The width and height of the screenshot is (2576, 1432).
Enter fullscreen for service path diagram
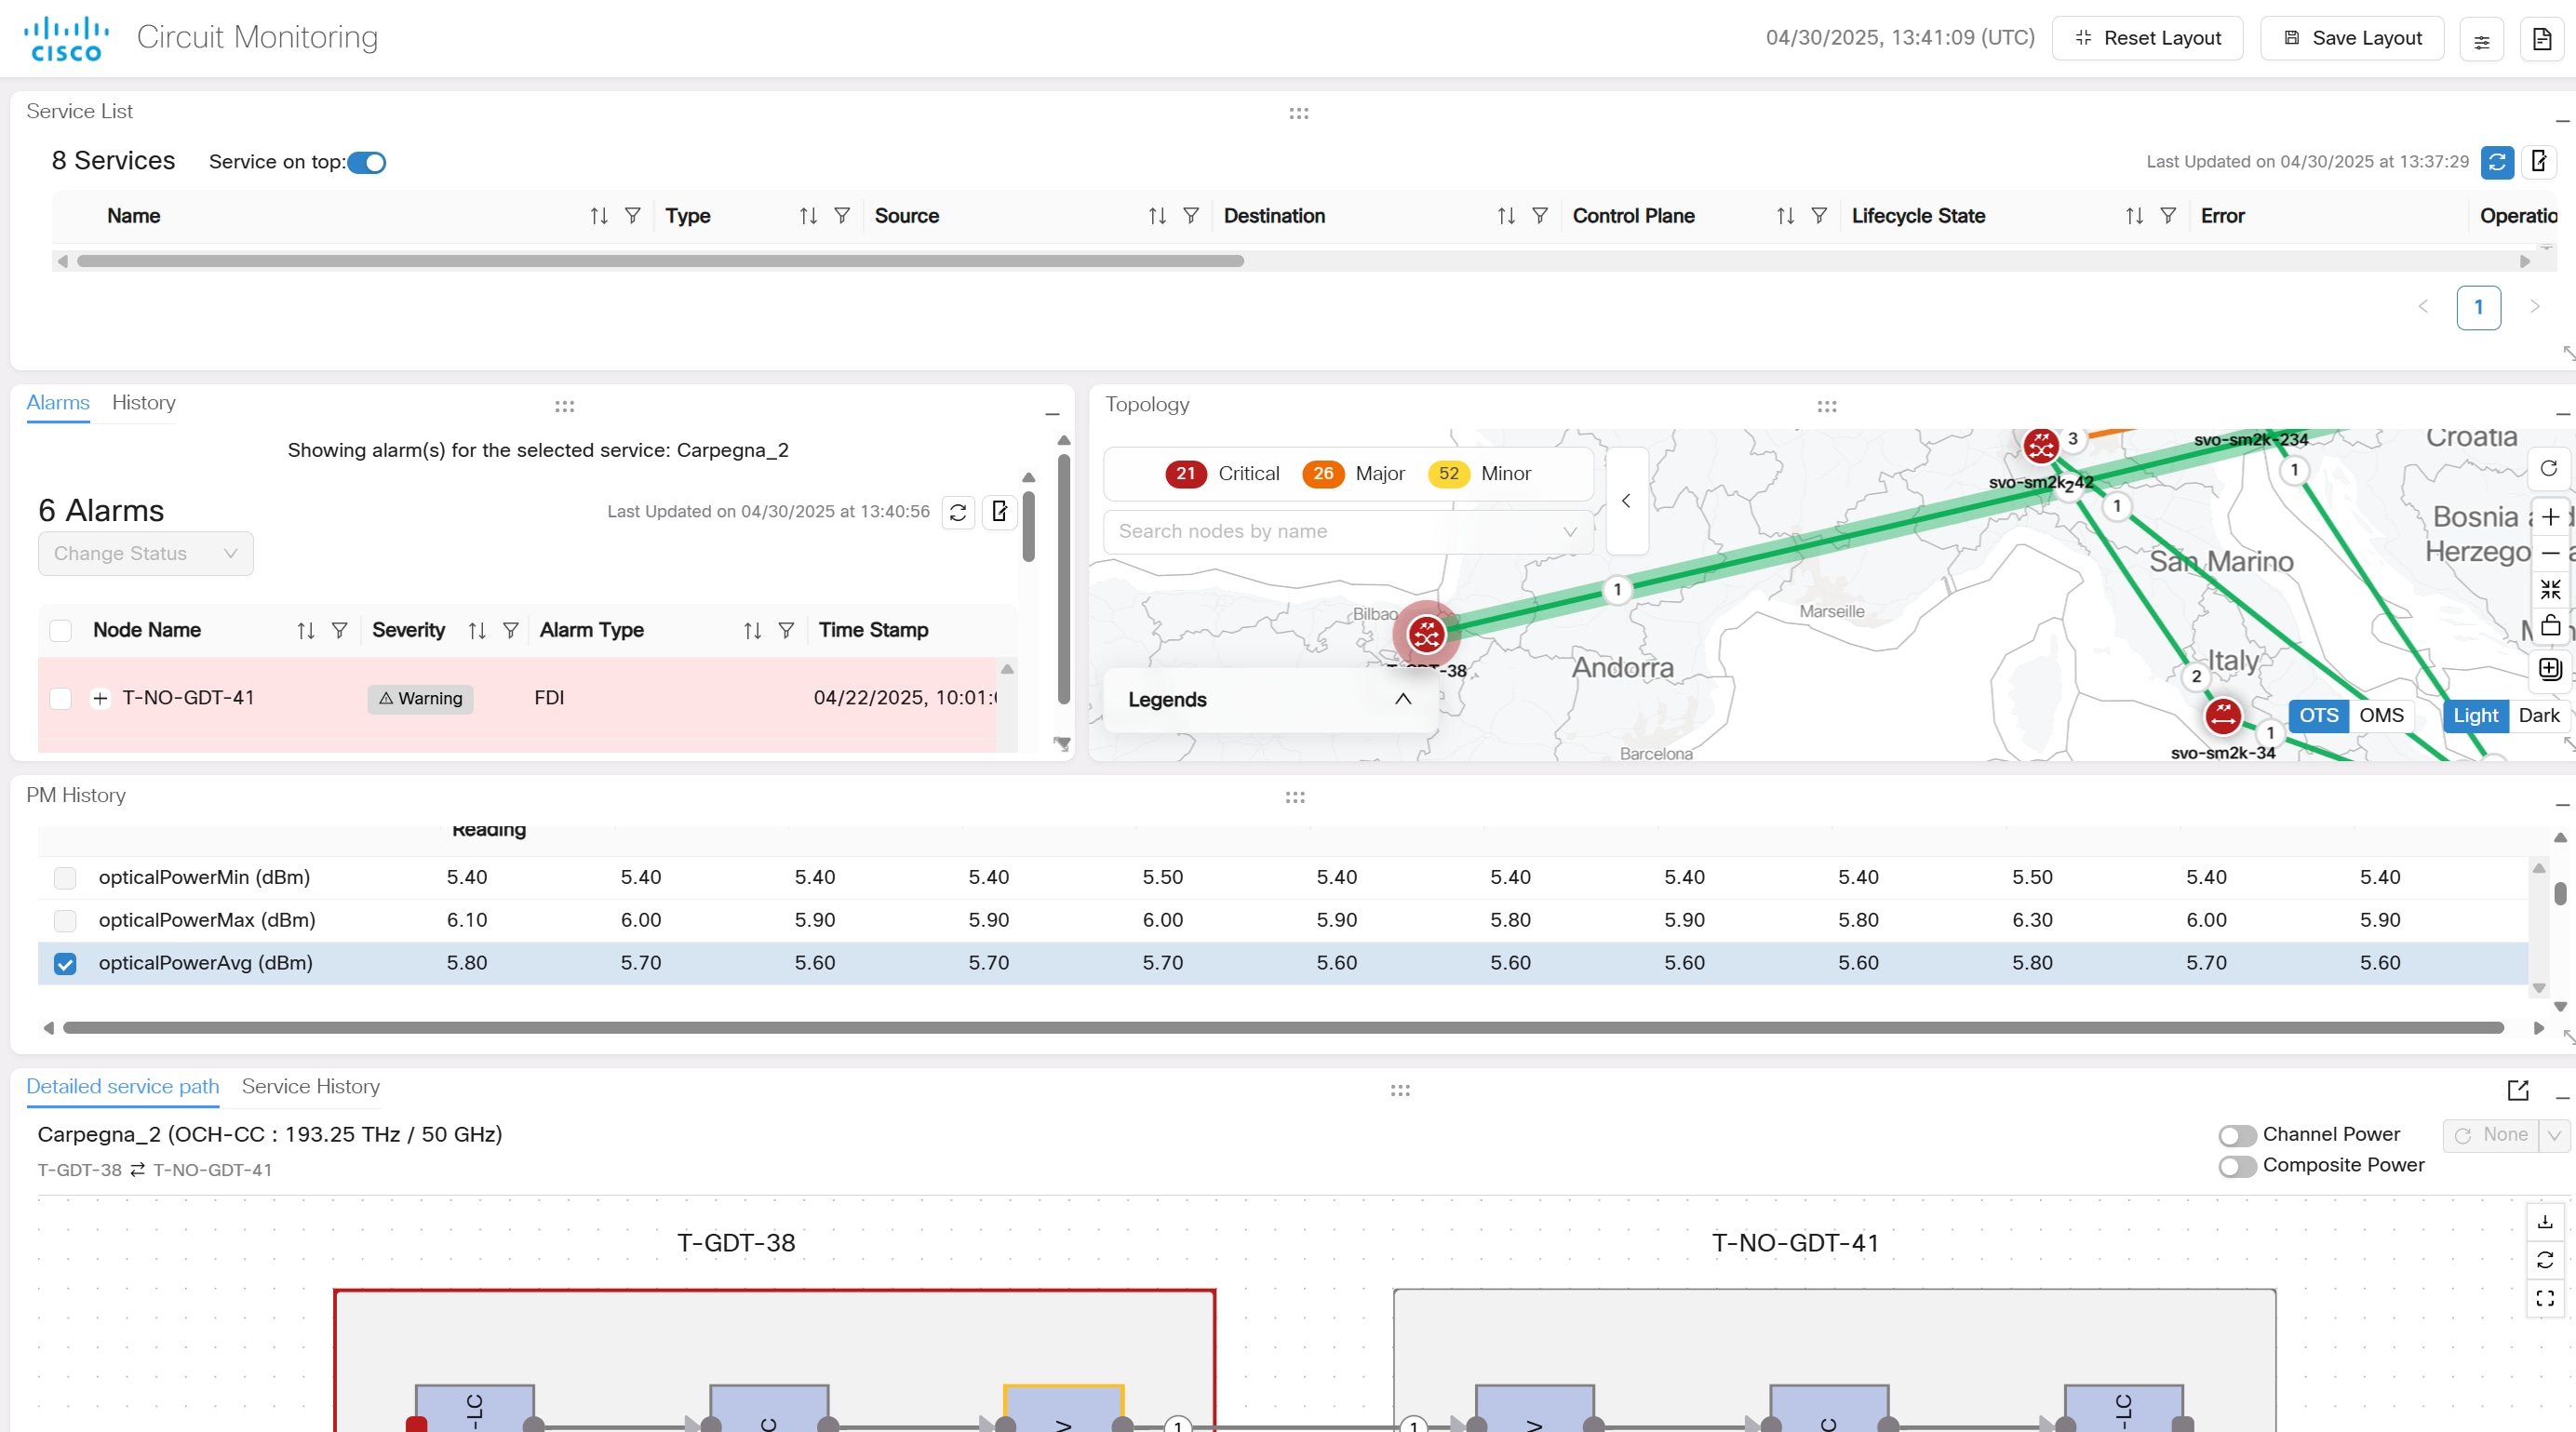[2545, 1298]
